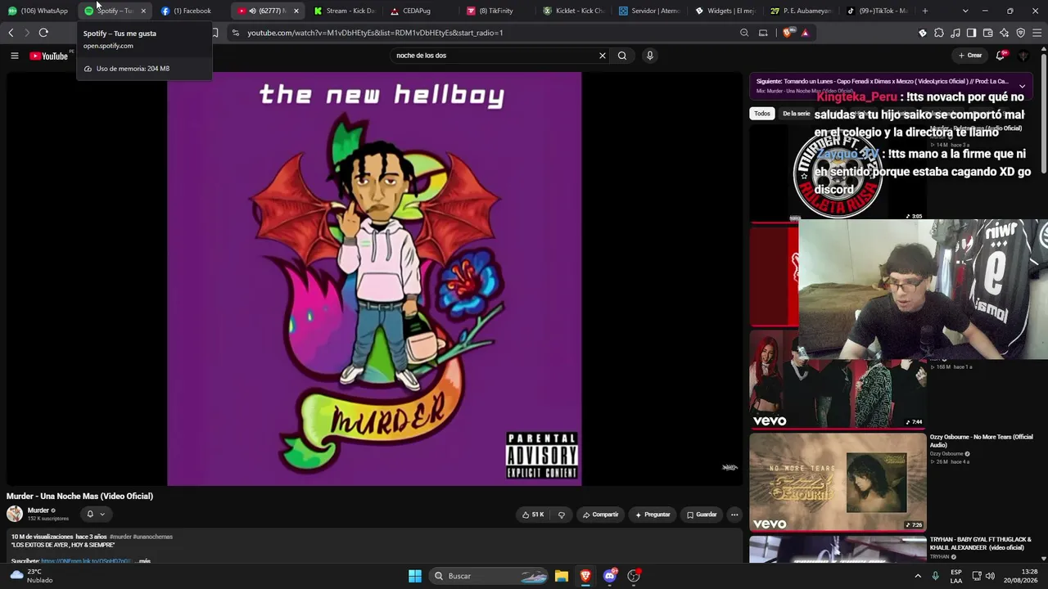Image resolution: width=1048 pixels, height=589 pixels.
Task: Click the #murder hashtag link
Action: (120, 537)
